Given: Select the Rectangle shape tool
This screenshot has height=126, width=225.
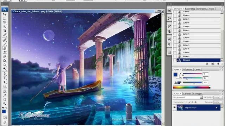Looking at the screenshot, I should [5, 86].
